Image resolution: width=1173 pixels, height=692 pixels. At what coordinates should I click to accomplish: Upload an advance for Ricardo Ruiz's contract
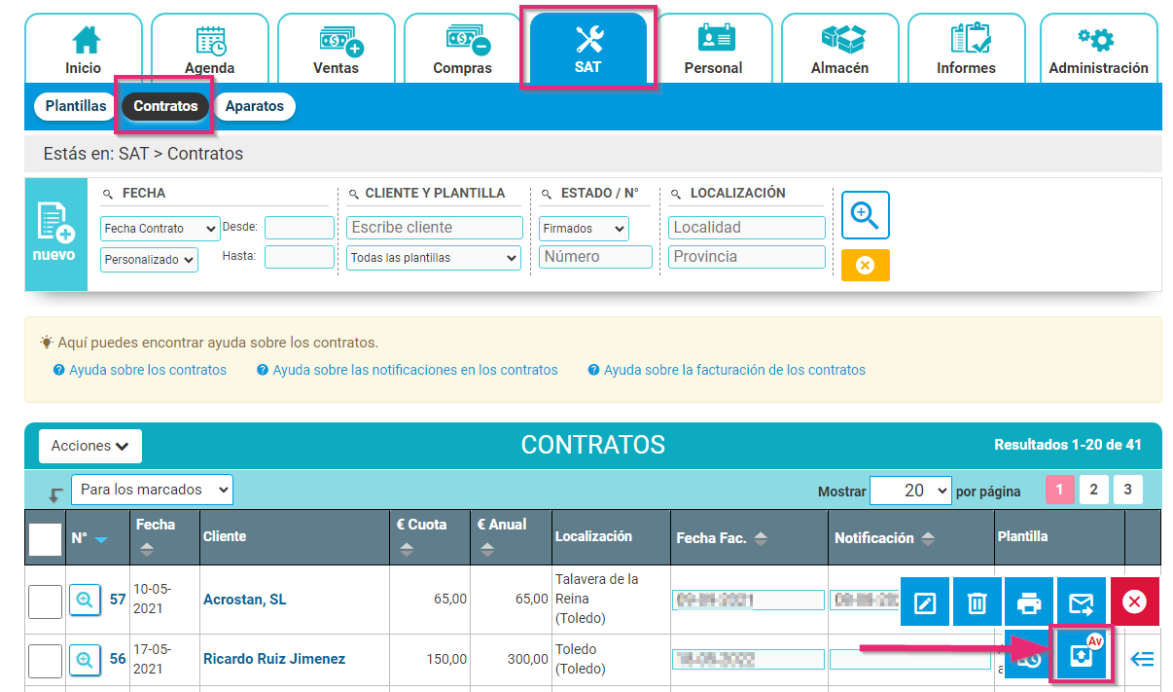click(1082, 654)
